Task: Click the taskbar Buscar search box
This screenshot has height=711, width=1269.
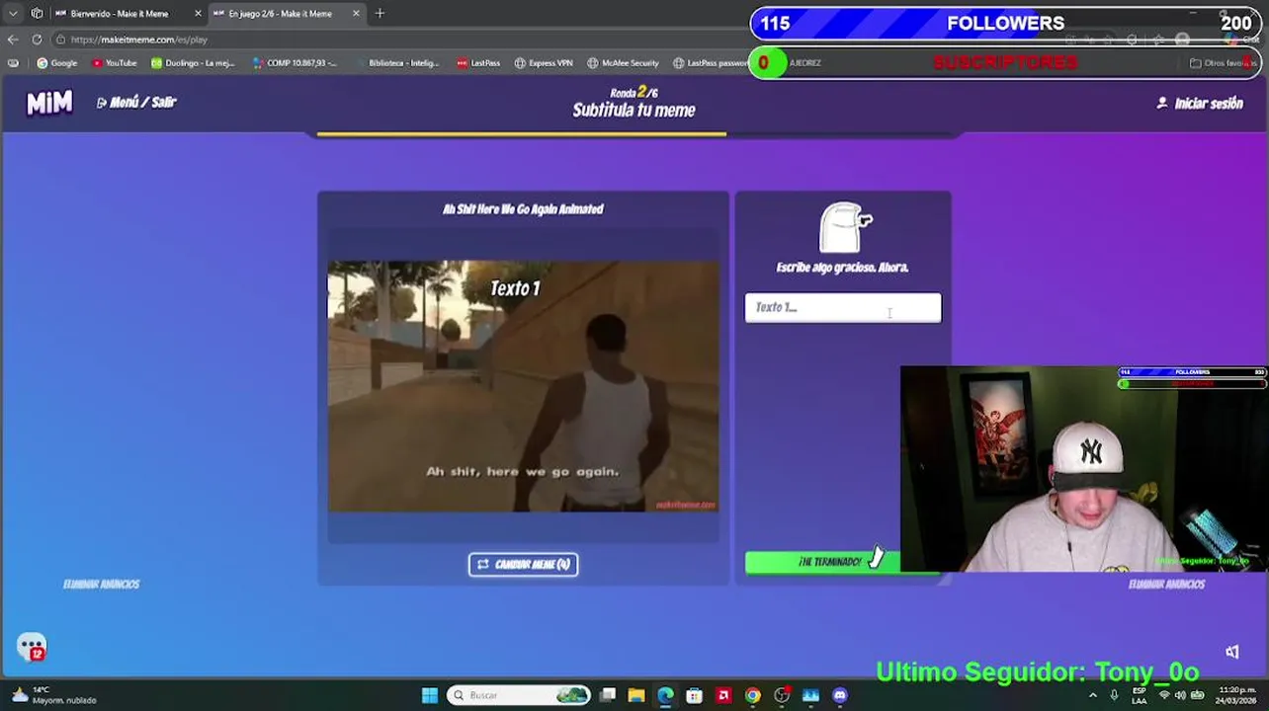Action: tap(519, 695)
